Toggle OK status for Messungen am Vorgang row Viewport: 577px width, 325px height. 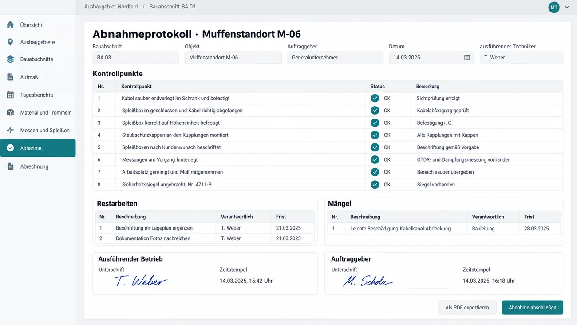375,159
